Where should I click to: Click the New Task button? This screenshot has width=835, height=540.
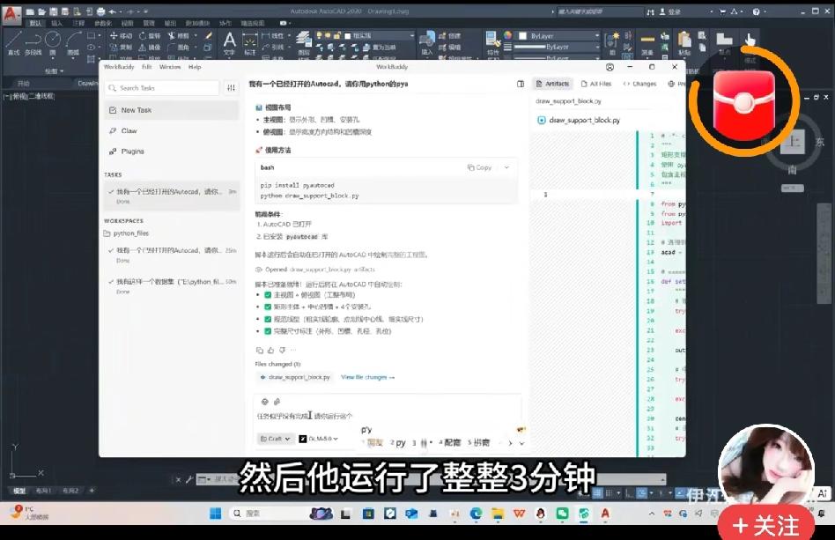(x=172, y=110)
